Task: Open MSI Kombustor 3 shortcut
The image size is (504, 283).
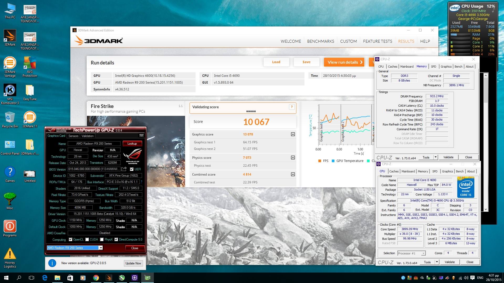Action: [10, 94]
